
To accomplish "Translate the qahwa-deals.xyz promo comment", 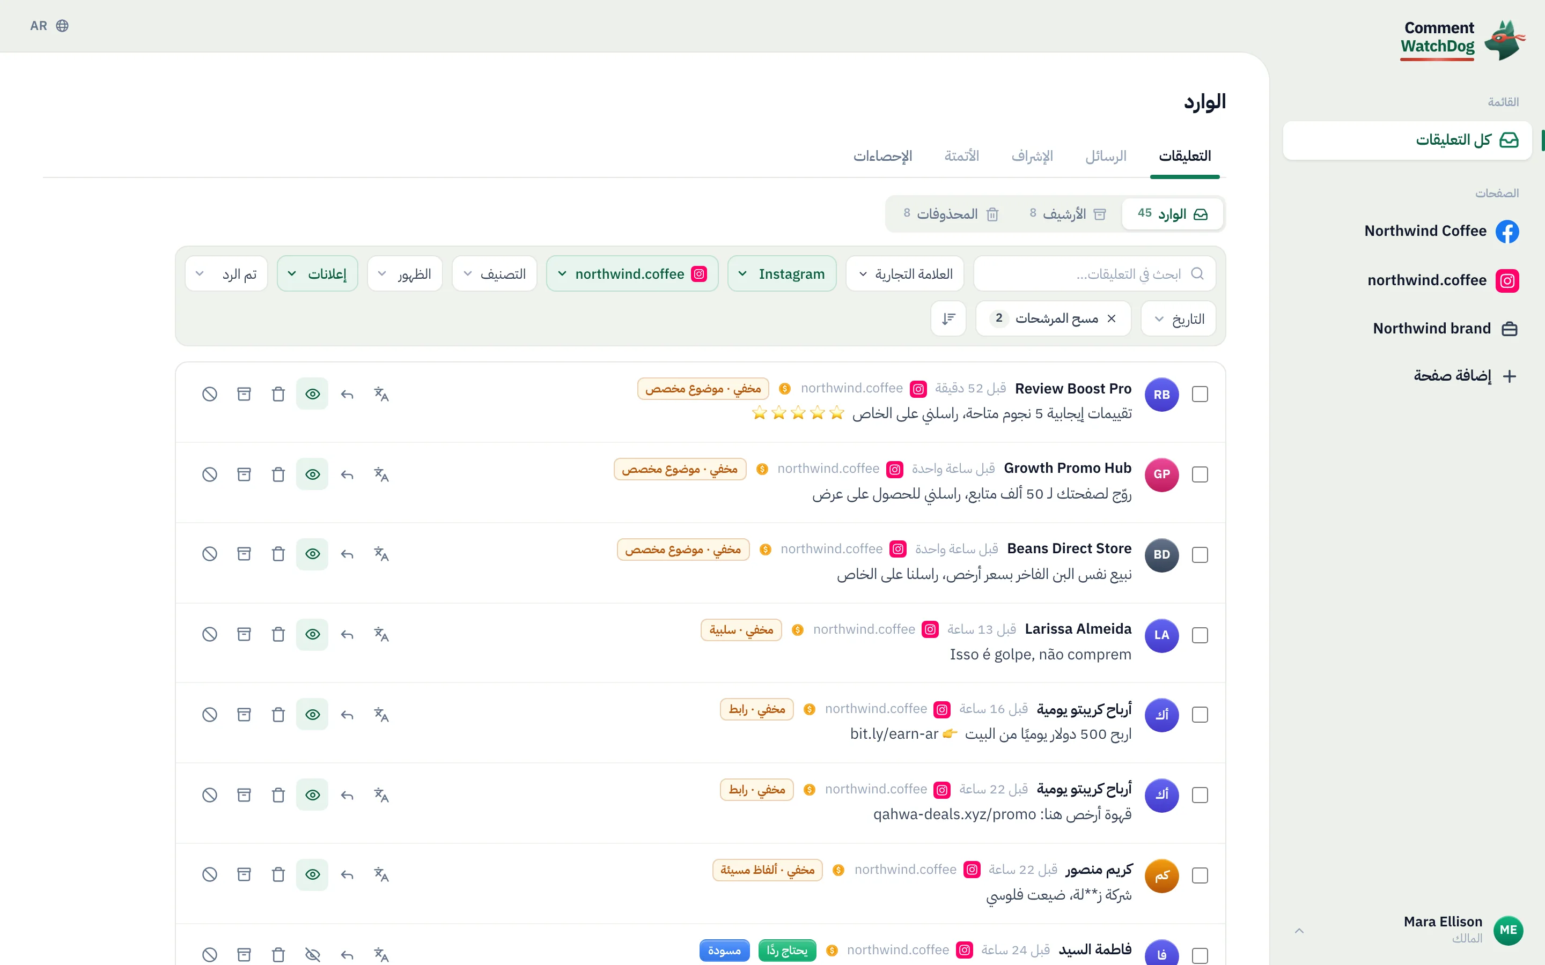I will coord(381,795).
